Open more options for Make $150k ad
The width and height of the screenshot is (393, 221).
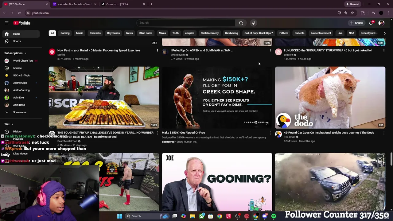270,133
